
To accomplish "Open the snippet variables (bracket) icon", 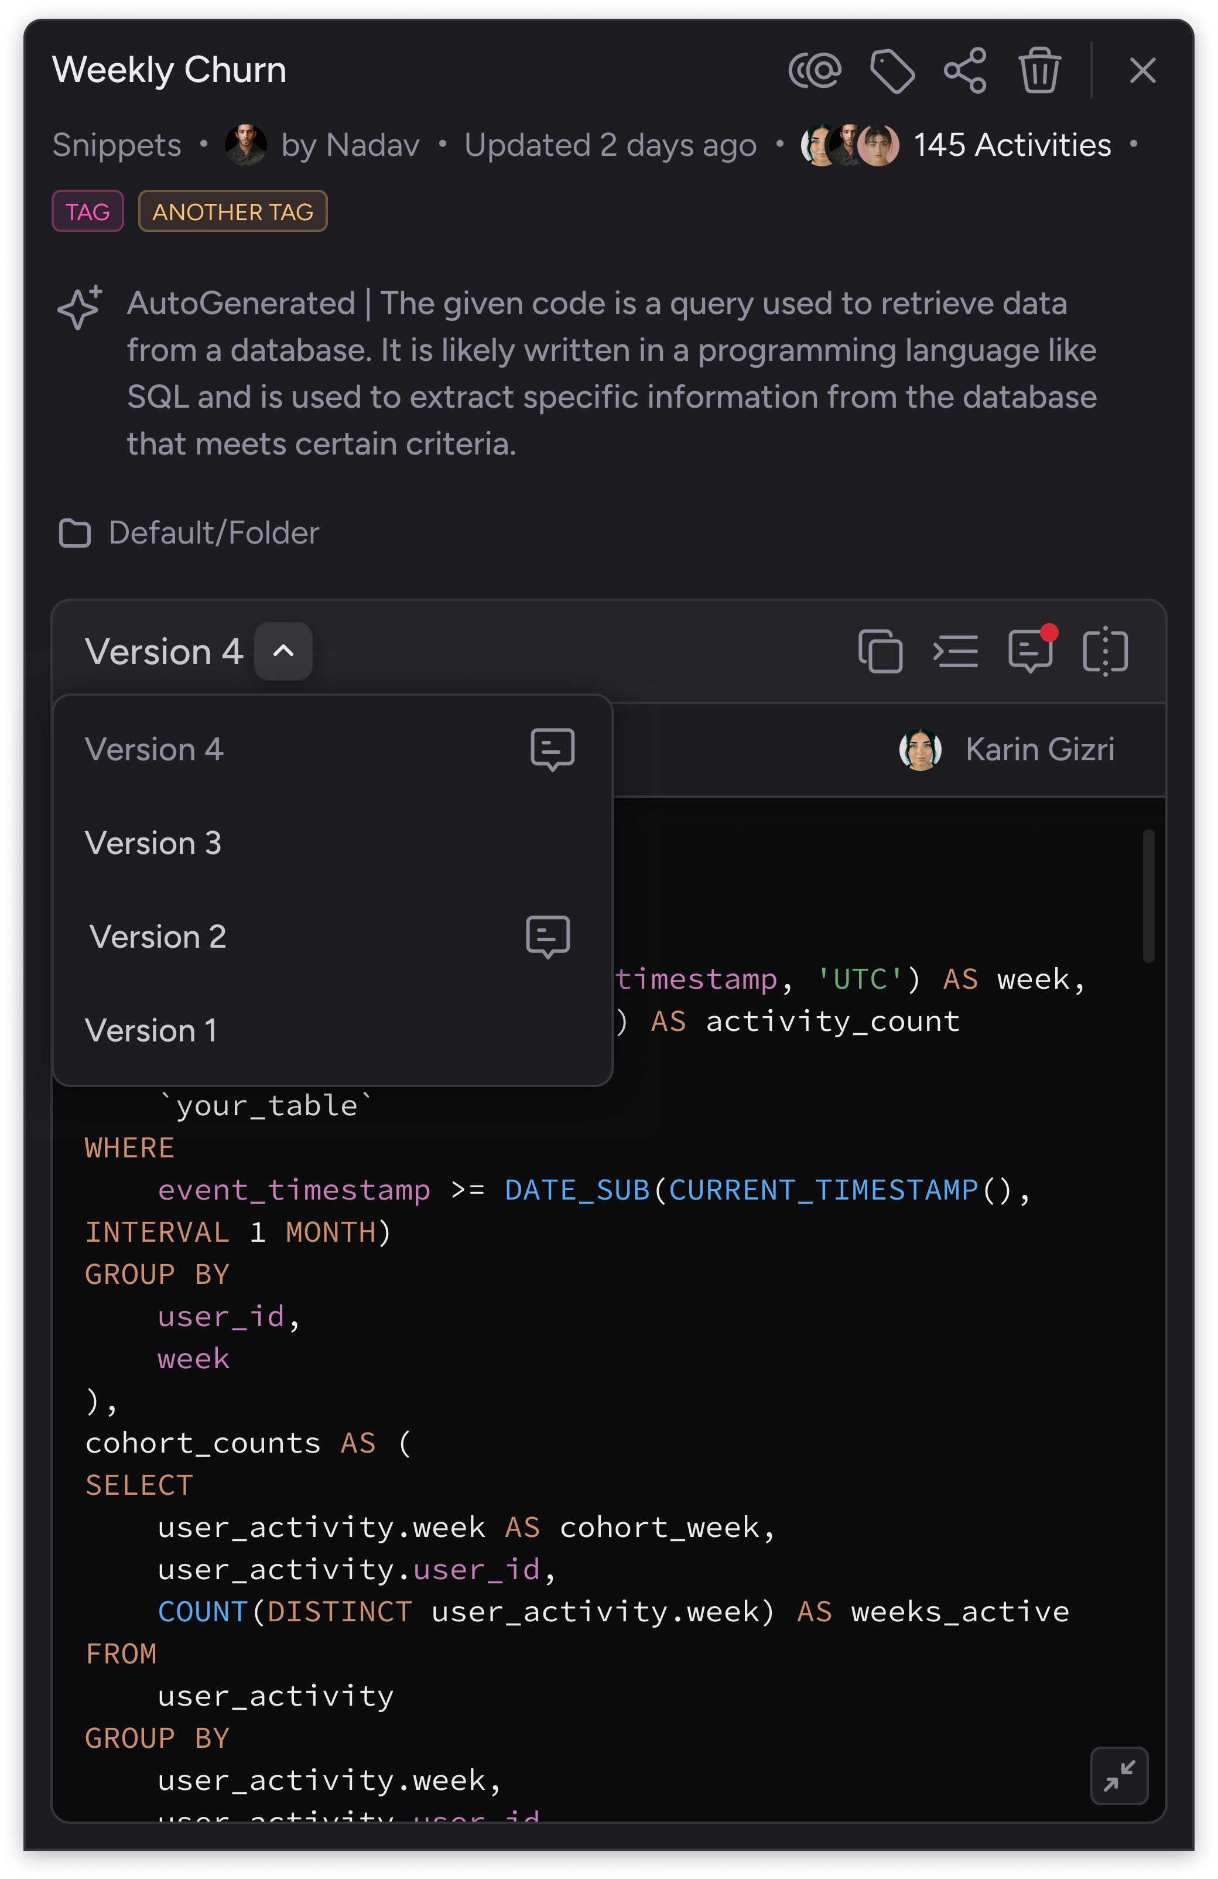I will (1104, 651).
